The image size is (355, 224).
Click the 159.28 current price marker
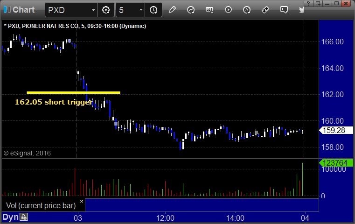pos(336,130)
